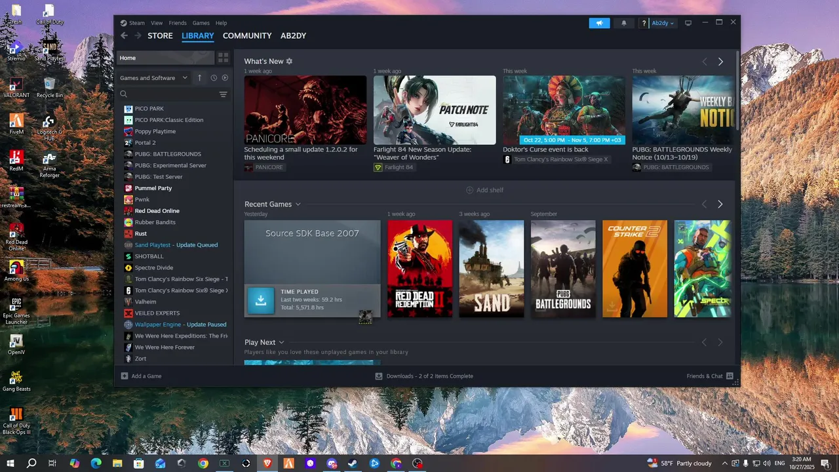Screen dimensions: 839x472
Task: Open Brave browser from the taskbar
Action: pos(267,463)
